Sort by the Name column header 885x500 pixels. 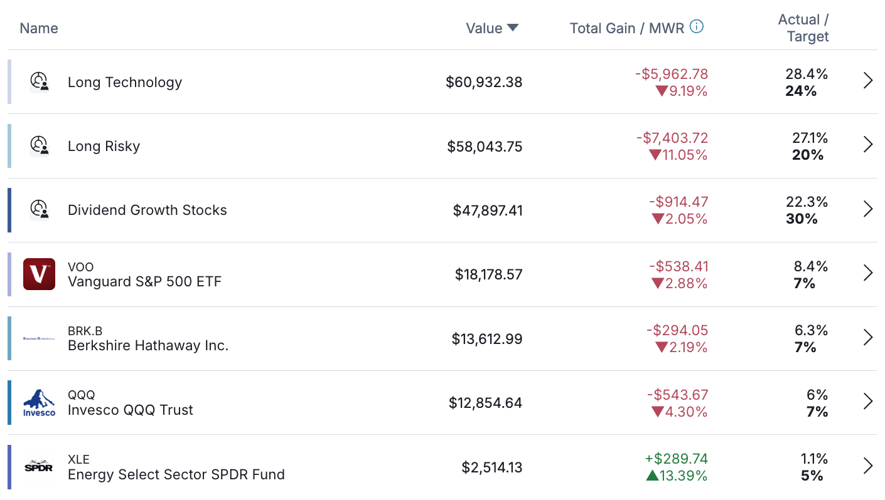39,28
